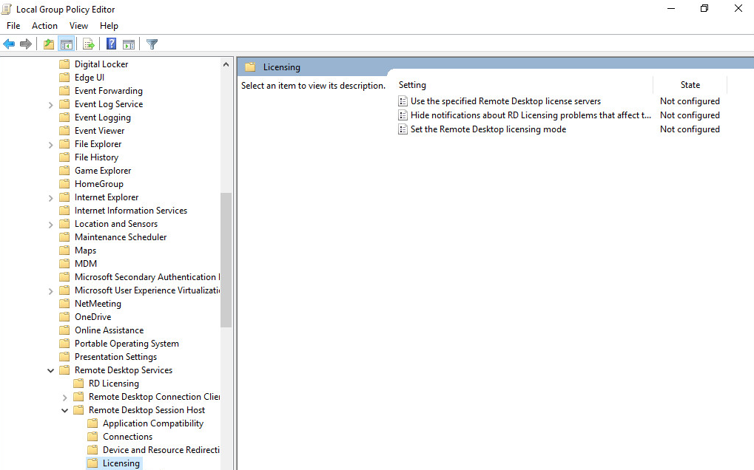Select 'Use the specified Remote Desktop license servers'
The width and height of the screenshot is (754, 470).
pyautogui.click(x=505, y=101)
